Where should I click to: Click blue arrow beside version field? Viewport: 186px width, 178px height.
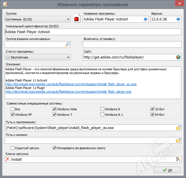(x=178, y=19)
